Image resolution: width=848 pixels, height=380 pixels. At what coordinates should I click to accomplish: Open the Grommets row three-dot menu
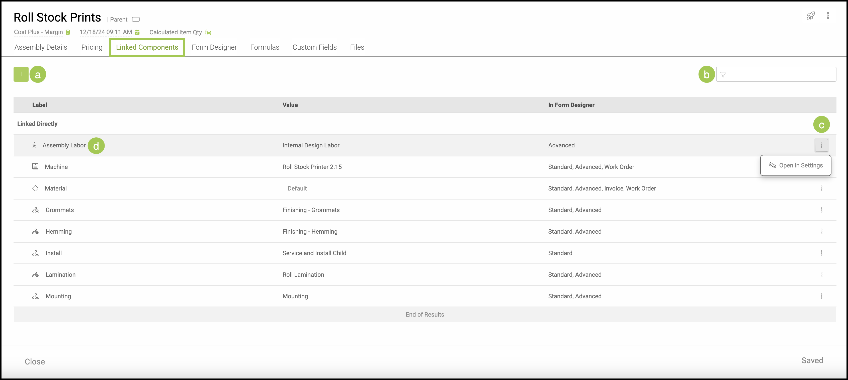(x=821, y=210)
